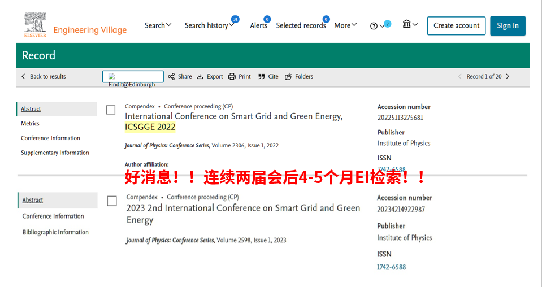Click the Institute of Physics publisher of ICSGGE 2022
Image resolution: width=542 pixels, height=287 pixels.
[404, 143]
